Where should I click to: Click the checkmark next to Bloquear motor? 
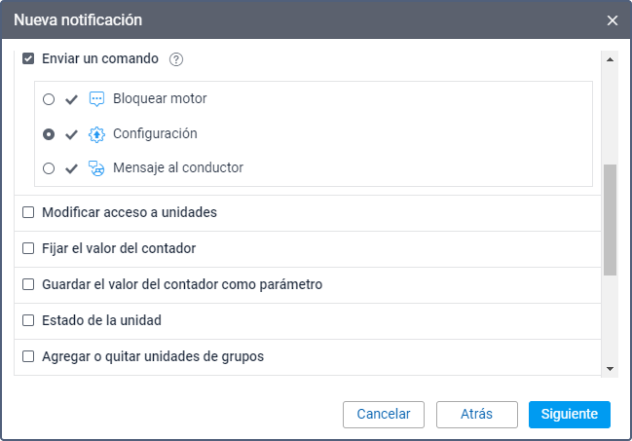[x=71, y=99]
